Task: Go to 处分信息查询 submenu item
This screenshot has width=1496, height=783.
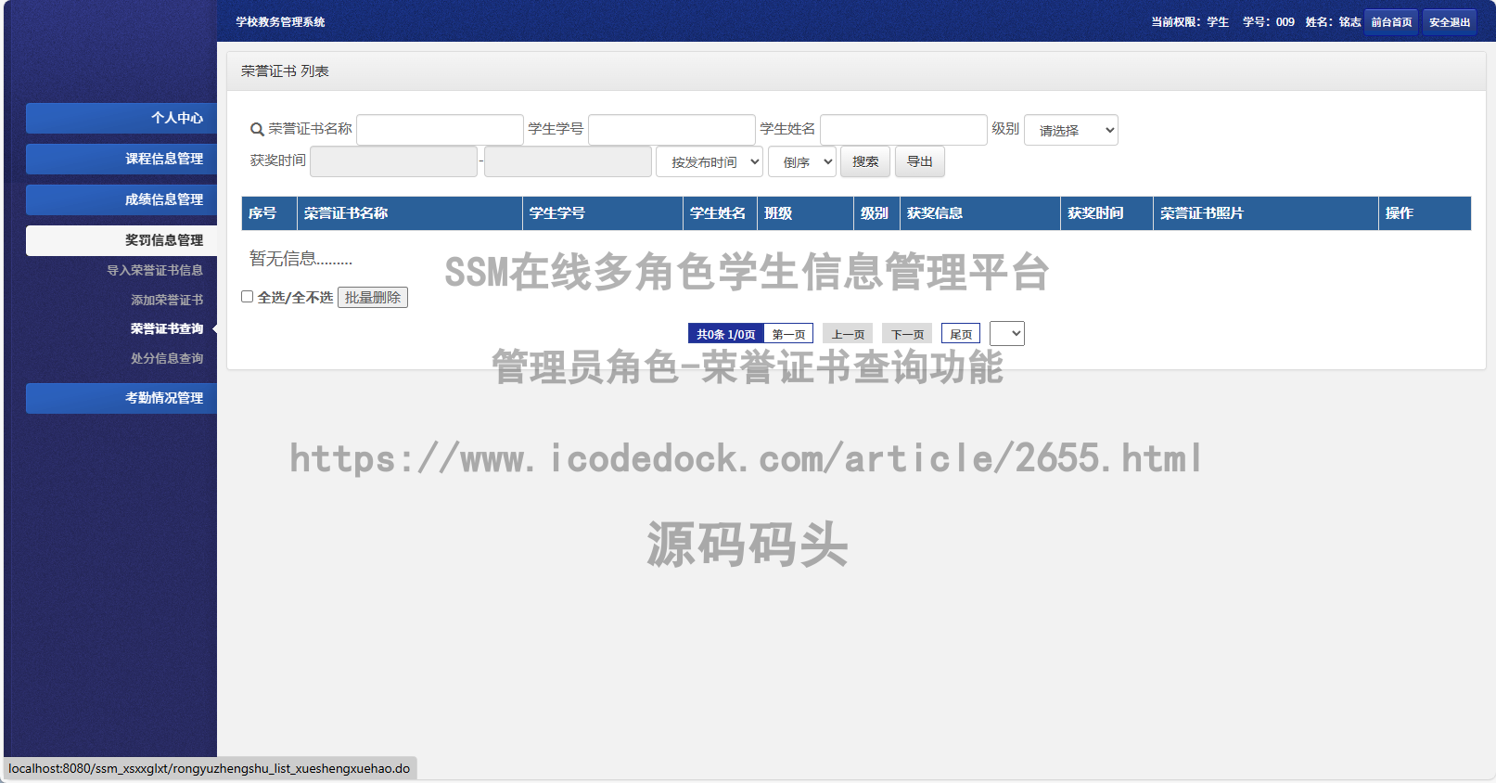Action: [166, 358]
